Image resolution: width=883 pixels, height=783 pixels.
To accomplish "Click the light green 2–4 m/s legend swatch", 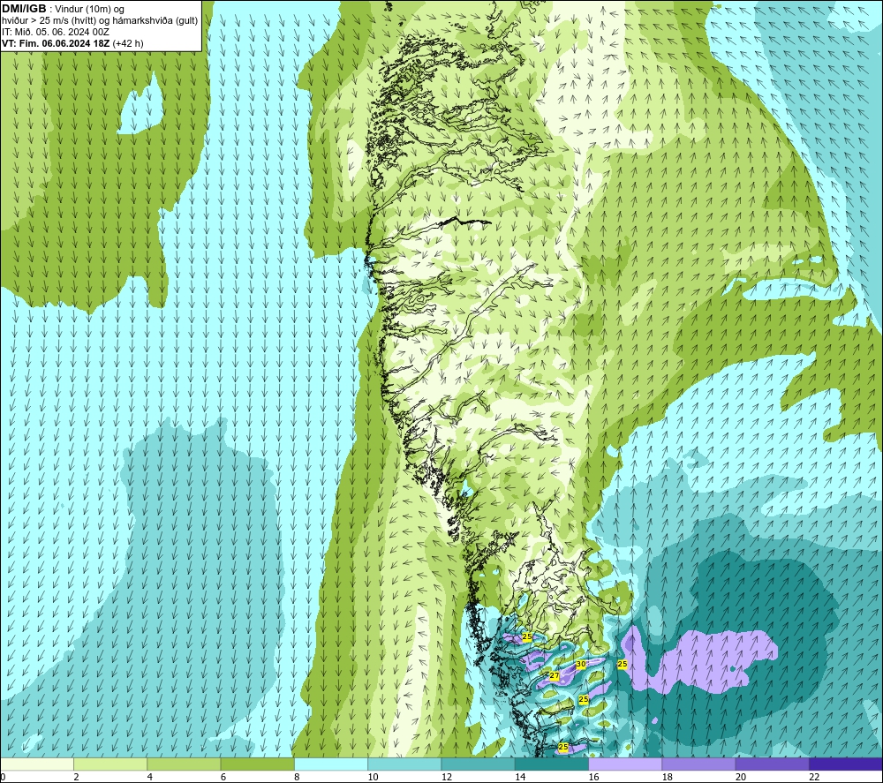I will coord(110,764).
